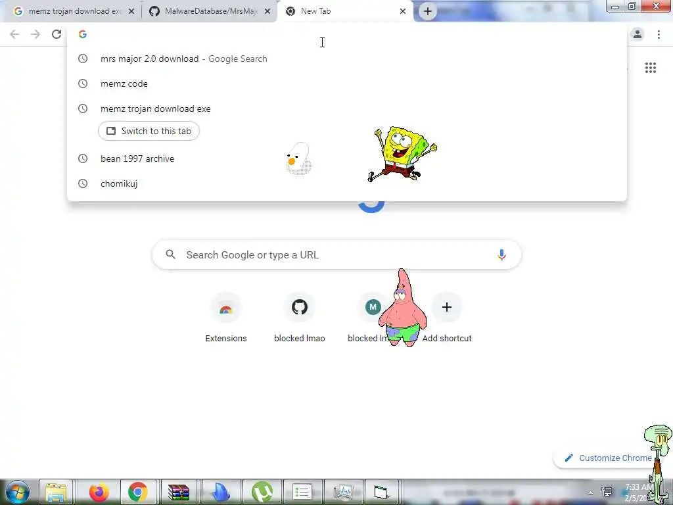Viewport: 673px width, 505px height.
Task: Choose the 'bean 1997 archive' suggestion
Action: point(347,158)
